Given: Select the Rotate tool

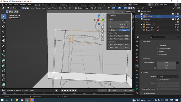Looking at the screenshot, I should (x=4, y=31).
